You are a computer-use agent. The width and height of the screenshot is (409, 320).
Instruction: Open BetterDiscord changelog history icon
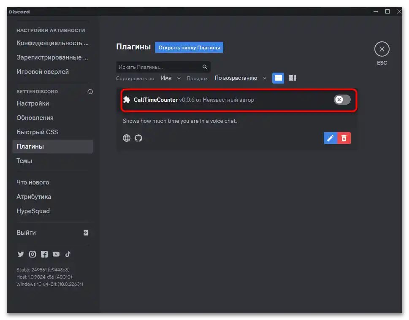(x=90, y=92)
